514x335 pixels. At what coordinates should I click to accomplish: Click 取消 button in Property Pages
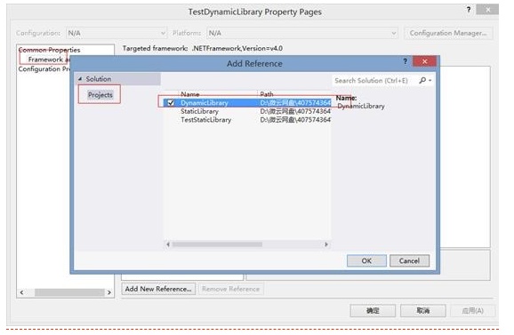click(x=423, y=310)
